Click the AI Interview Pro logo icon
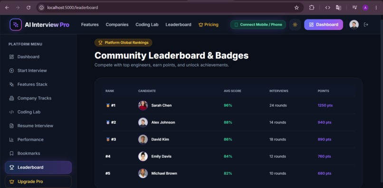This screenshot has width=383, height=188. (x=16, y=24)
